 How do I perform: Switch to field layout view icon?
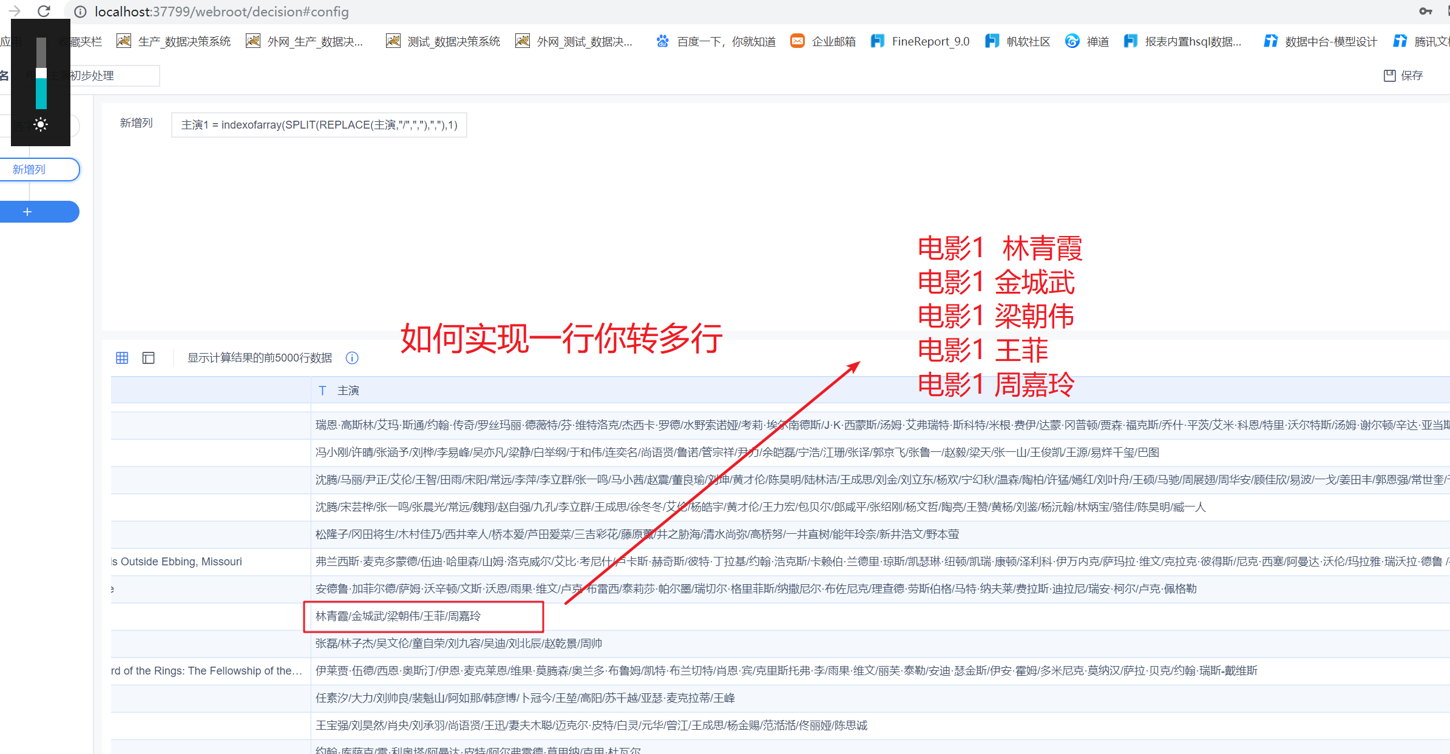tap(149, 358)
